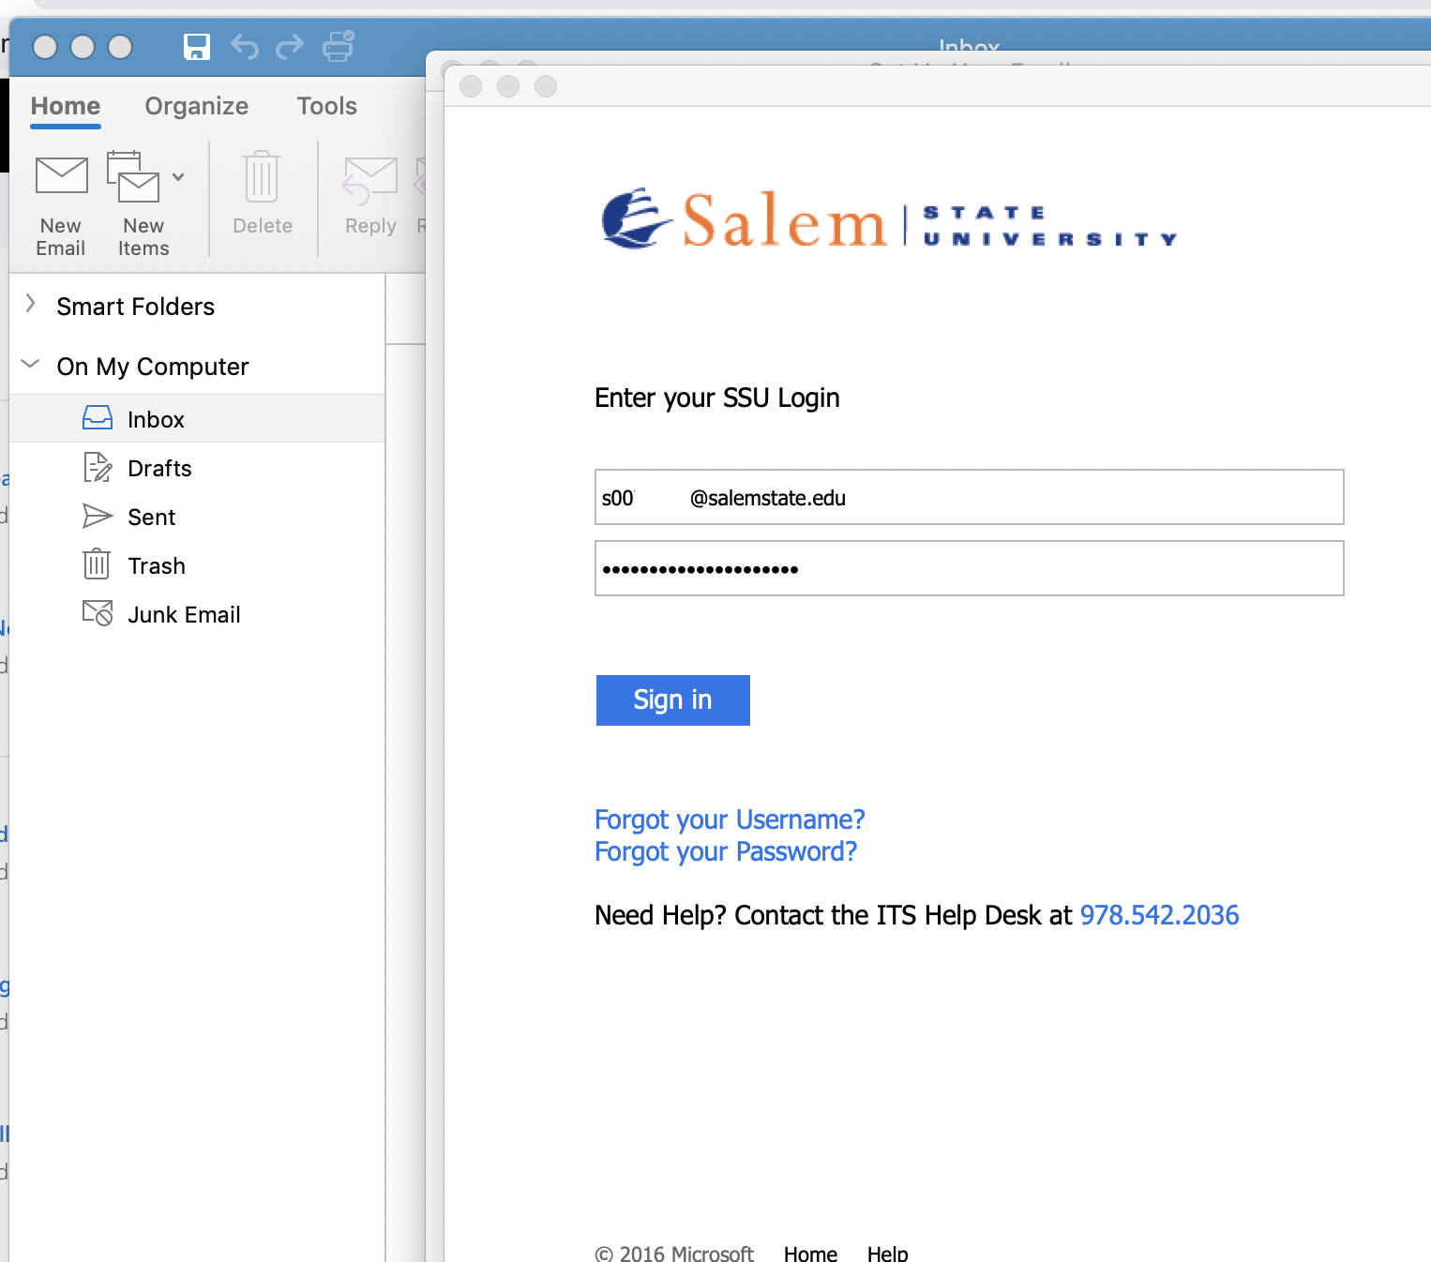Viewport: 1431px width, 1262px height.
Task: Open the Junk Email folder
Action: (197, 614)
